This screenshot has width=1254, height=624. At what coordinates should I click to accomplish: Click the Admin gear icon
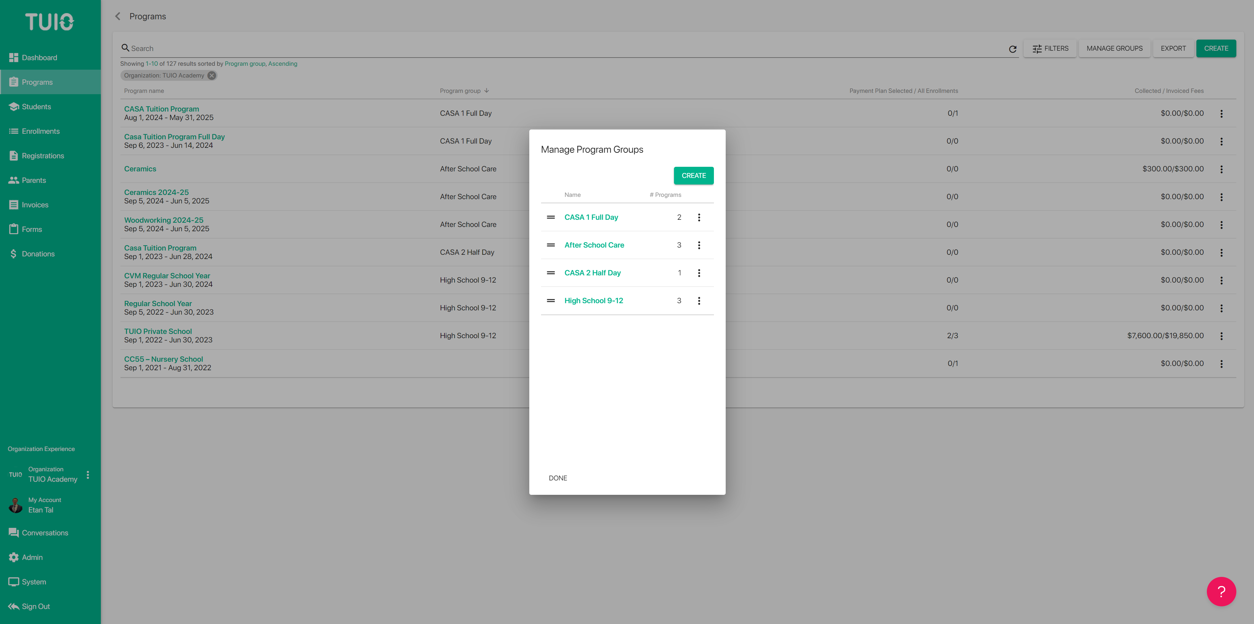[x=14, y=557]
